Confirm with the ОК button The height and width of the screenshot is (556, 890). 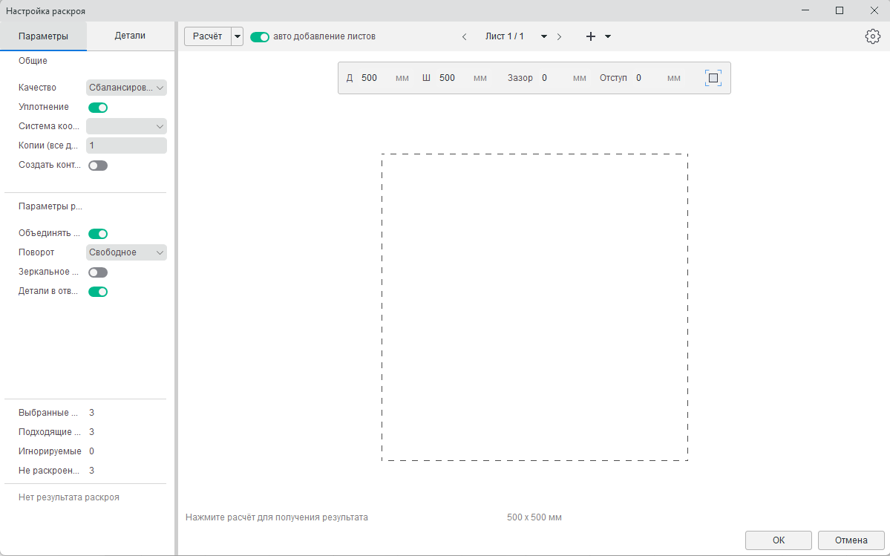(778, 540)
